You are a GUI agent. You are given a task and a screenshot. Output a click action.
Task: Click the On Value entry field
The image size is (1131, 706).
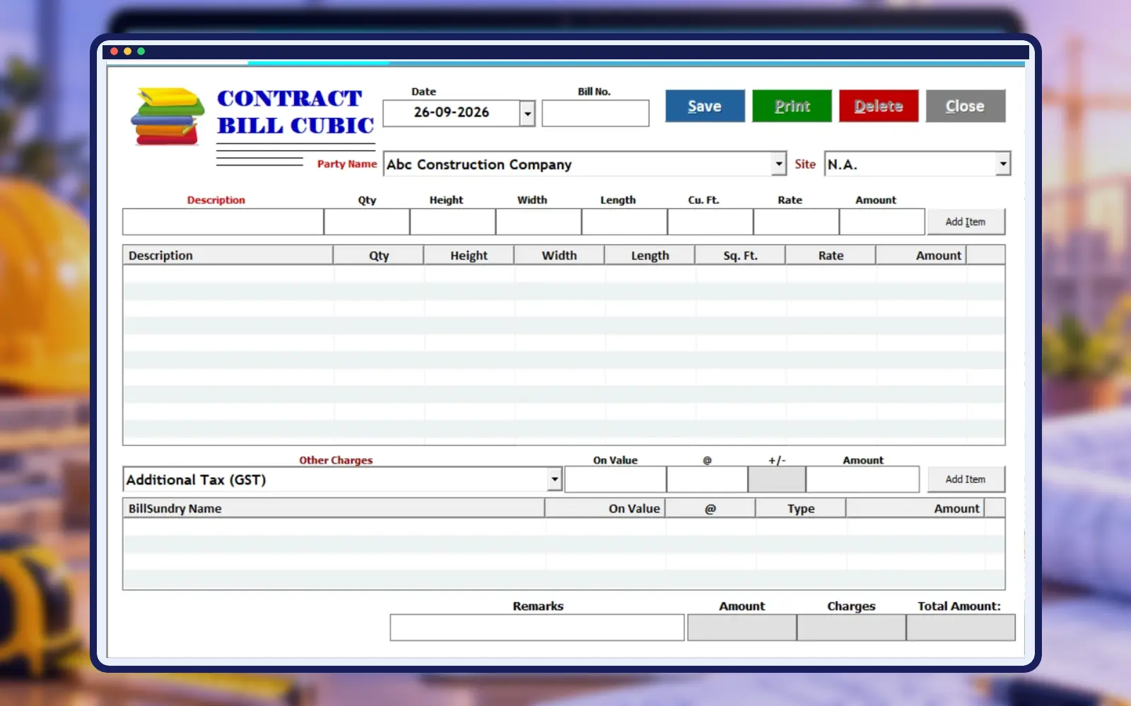coord(615,479)
